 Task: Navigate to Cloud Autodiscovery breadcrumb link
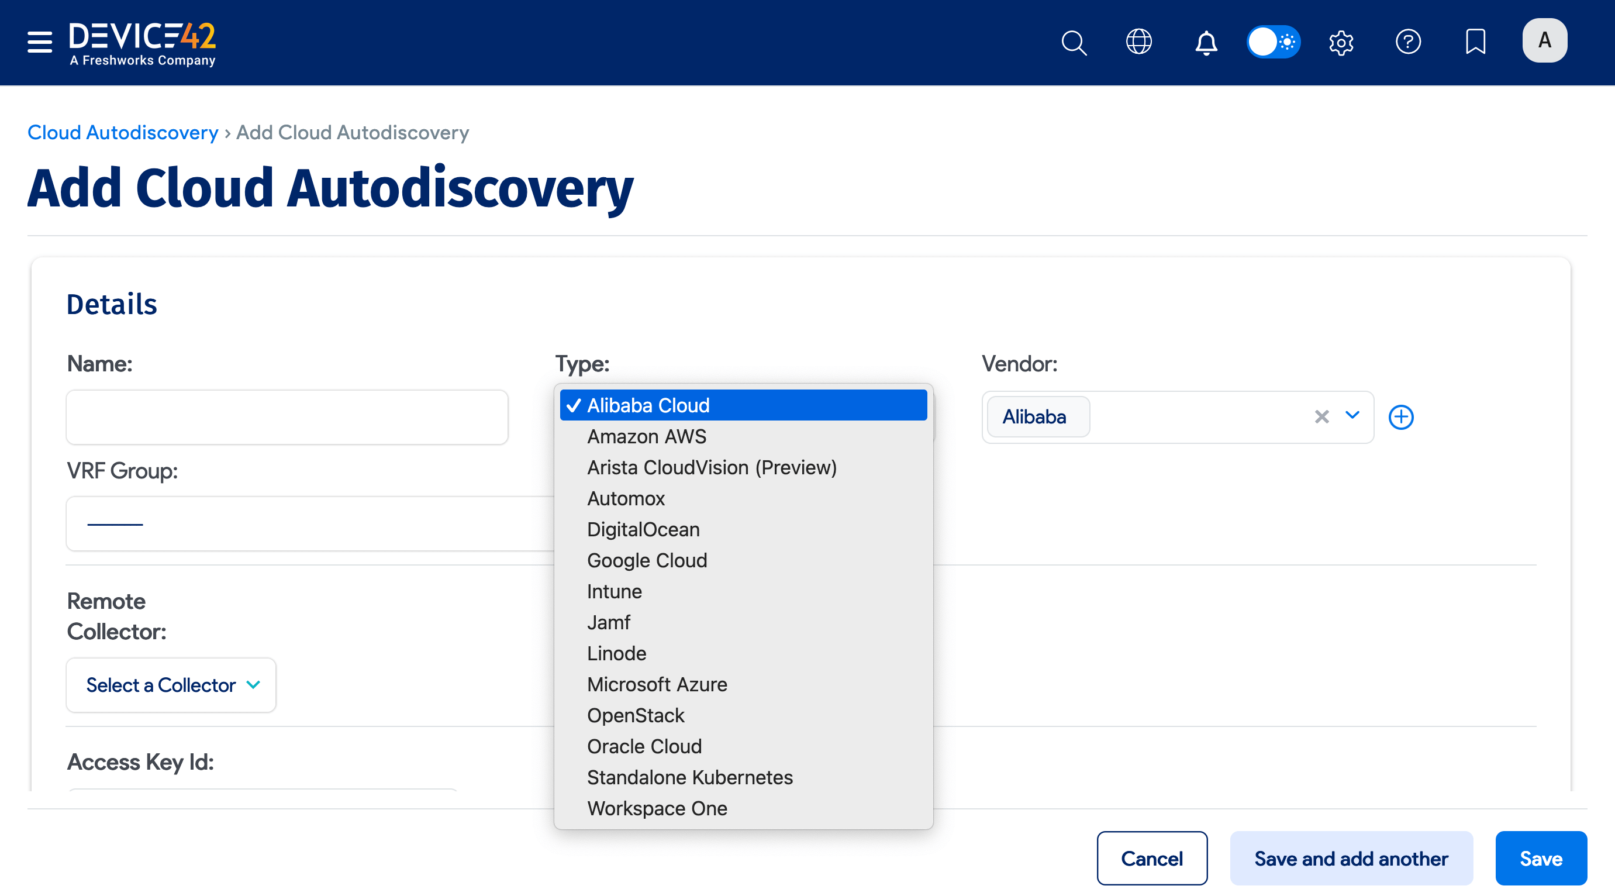122,132
